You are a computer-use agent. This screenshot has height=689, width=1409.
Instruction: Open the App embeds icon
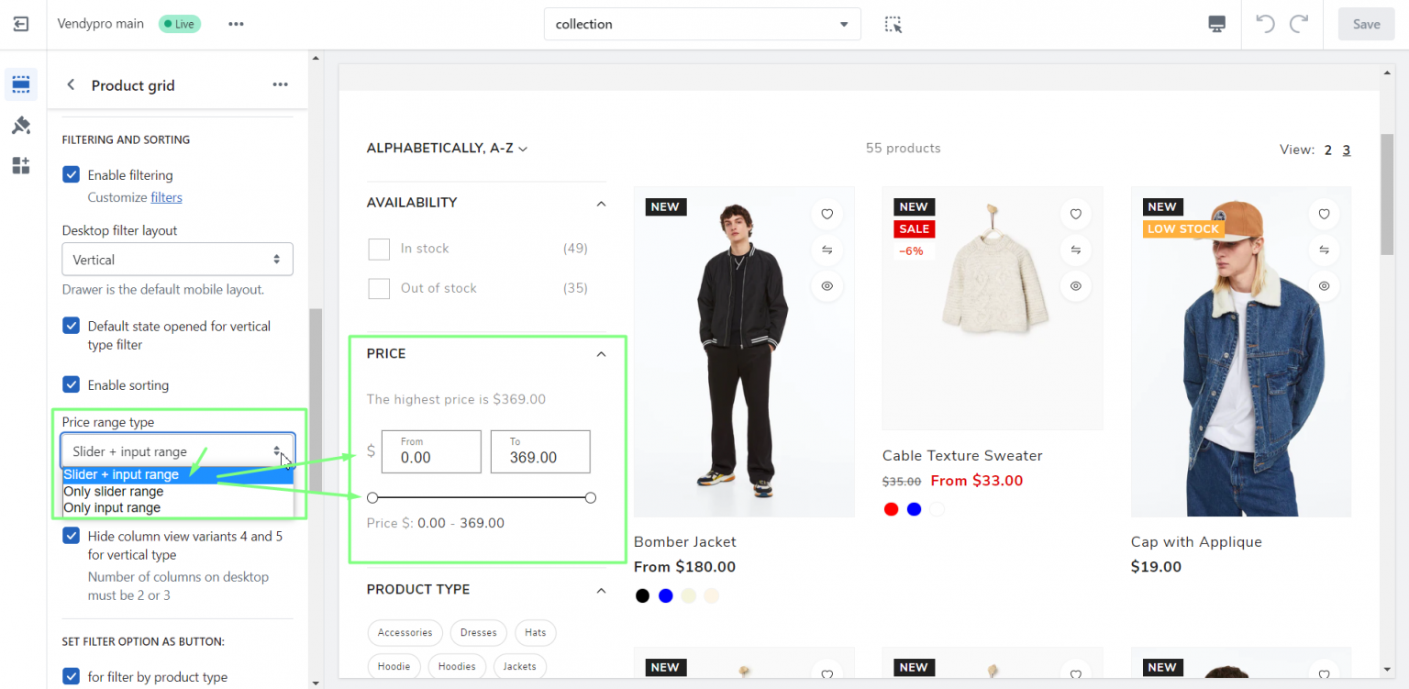click(x=21, y=166)
